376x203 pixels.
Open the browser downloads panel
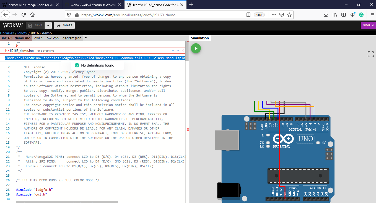pos(326,15)
